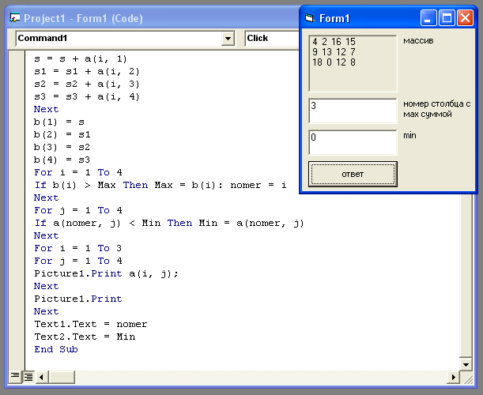Click the line 'Text2.Text = Min'
The width and height of the screenshot is (483, 395).
click(x=85, y=337)
